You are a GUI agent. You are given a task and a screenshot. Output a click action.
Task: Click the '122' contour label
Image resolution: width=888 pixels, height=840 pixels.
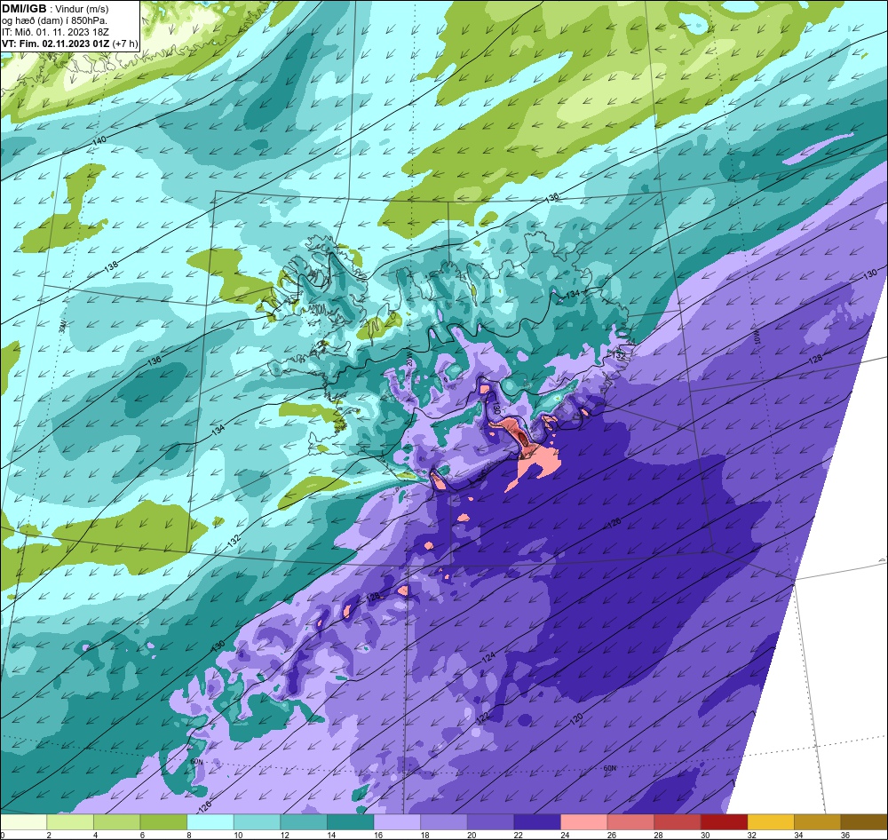tap(482, 718)
